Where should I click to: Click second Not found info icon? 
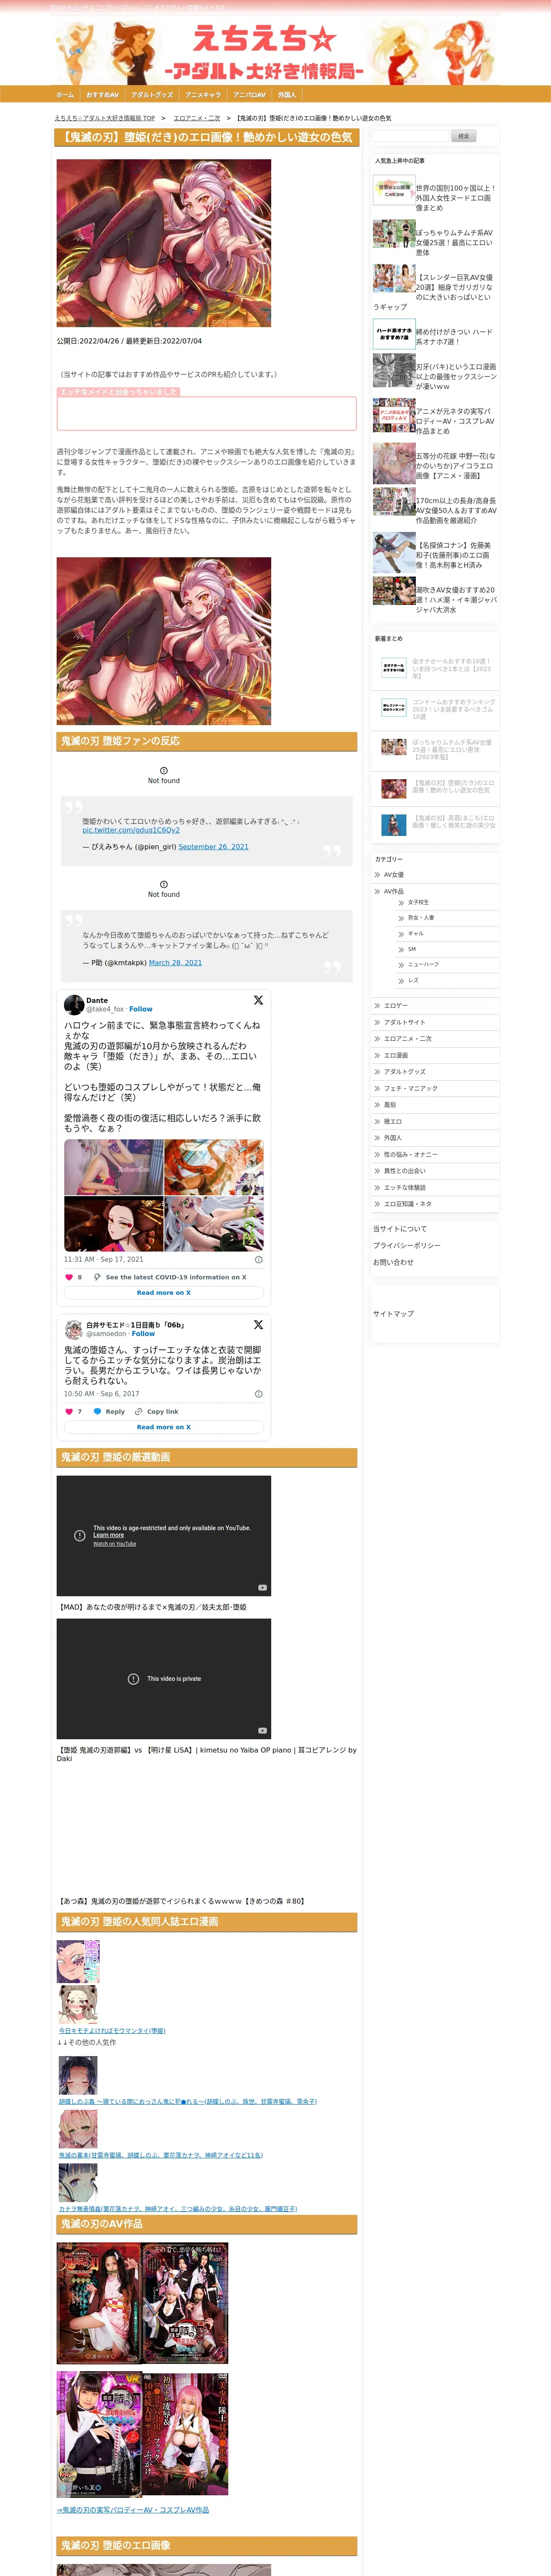(164, 884)
